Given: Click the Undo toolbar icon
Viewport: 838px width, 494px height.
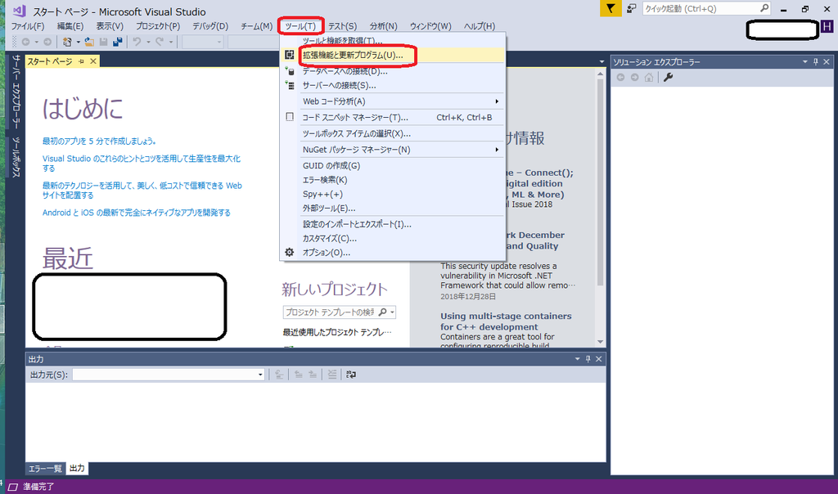Looking at the screenshot, I should coord(137,42).
